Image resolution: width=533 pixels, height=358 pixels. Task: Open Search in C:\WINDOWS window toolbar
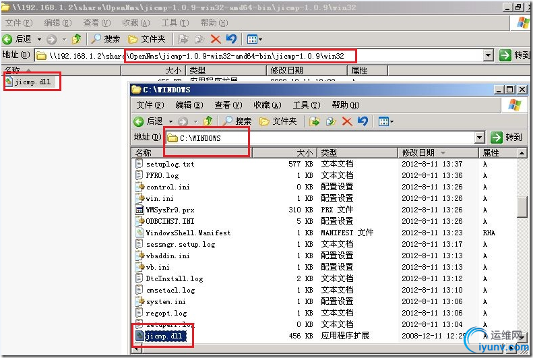(238, 121)
